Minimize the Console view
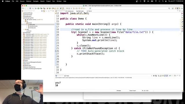The image size is (185, 104). click(x=178, y=76)
